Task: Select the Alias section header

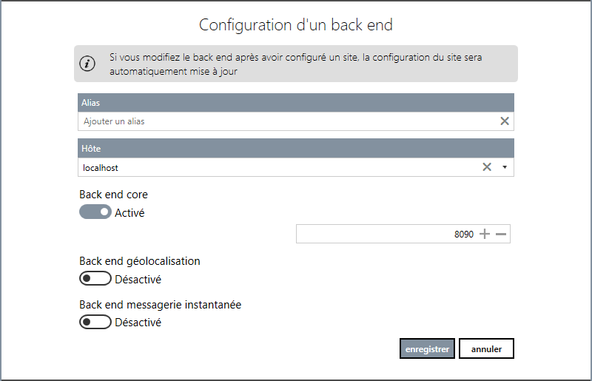Action: (295, 103)
